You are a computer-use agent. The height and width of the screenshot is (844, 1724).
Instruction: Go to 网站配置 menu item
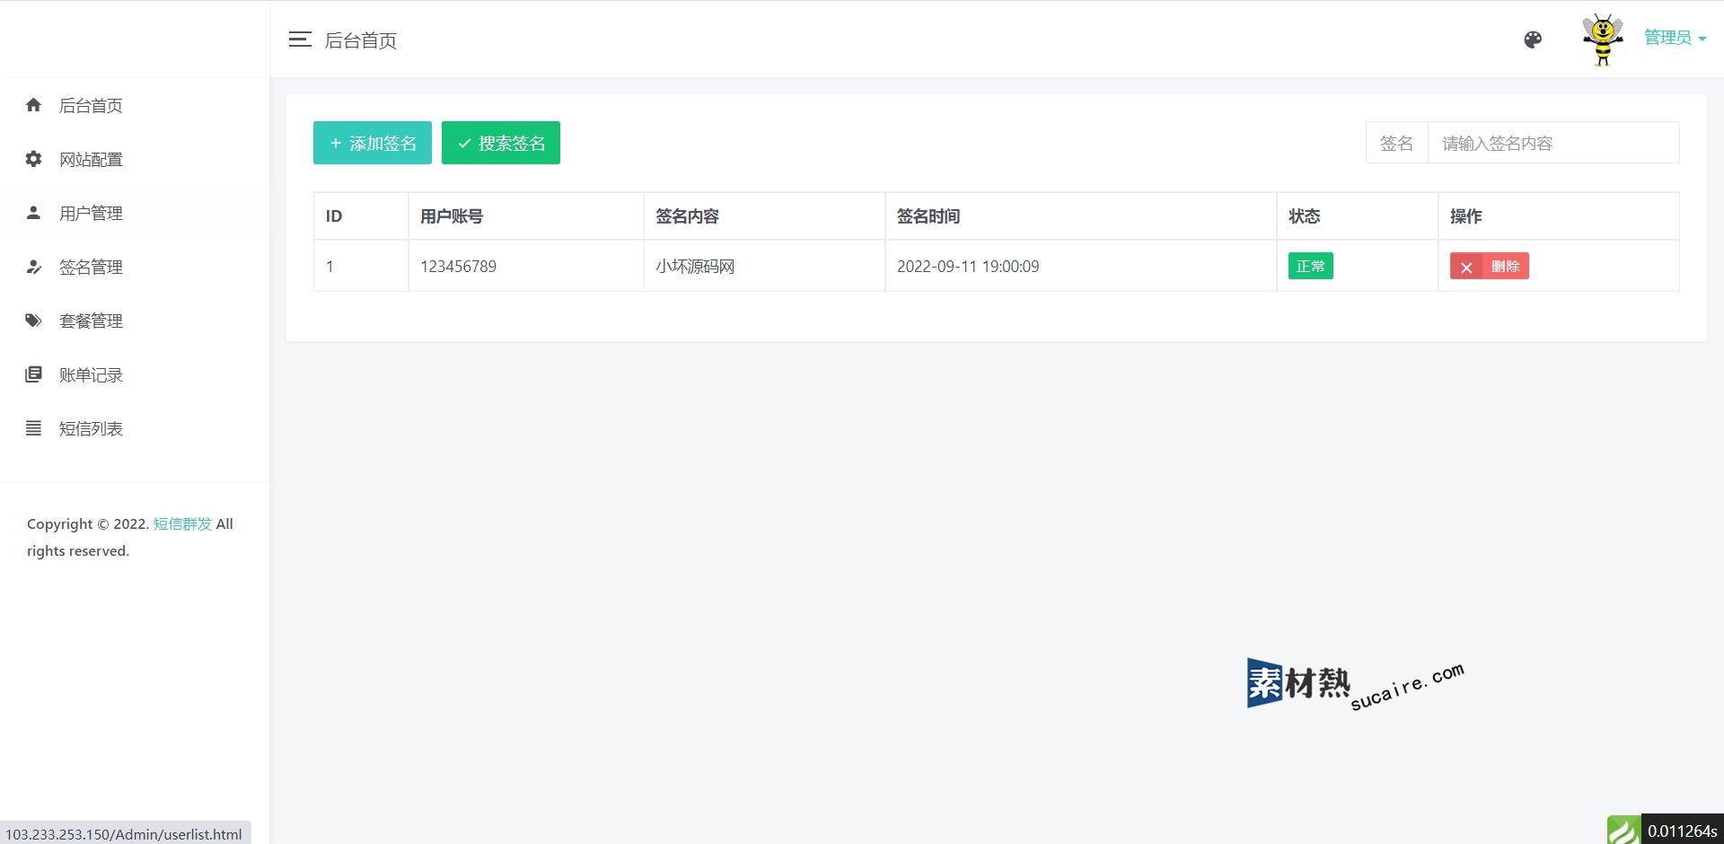(91, 159)
